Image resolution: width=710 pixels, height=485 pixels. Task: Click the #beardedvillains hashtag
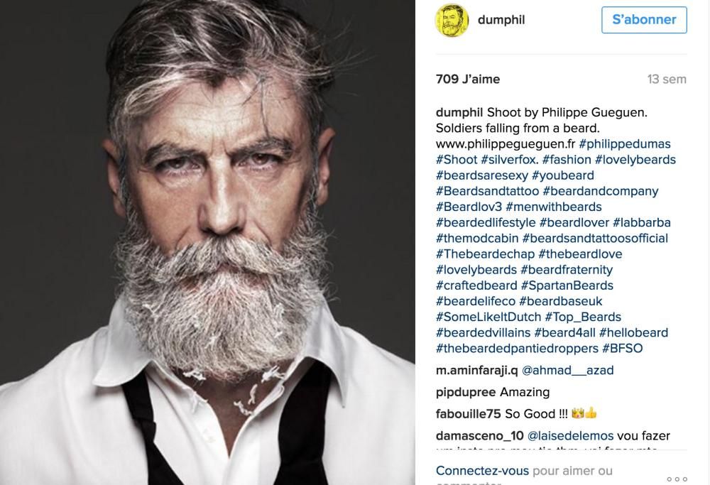pos(483,333)
